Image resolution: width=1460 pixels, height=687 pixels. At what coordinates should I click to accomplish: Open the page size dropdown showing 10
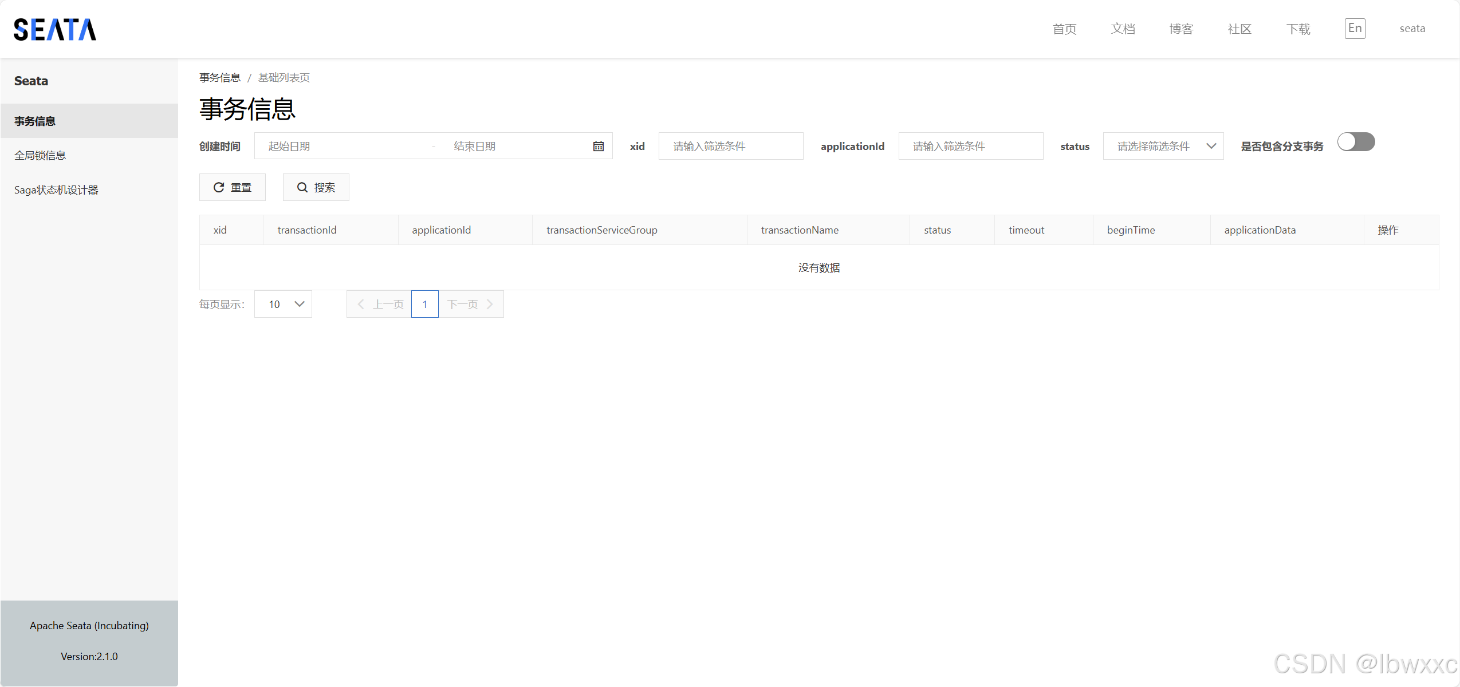(x=283, y=304)
